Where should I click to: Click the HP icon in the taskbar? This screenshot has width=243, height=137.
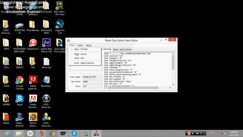click(x=30, y=134)
